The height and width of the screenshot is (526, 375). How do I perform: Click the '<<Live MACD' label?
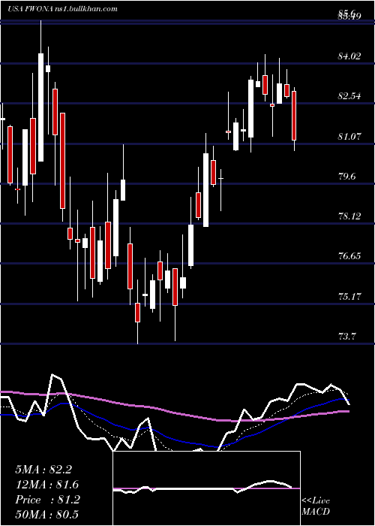[x=316, y=506]
